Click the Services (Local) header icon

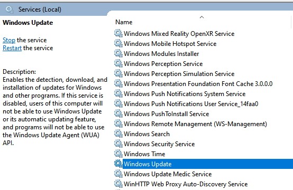(9, 9)
